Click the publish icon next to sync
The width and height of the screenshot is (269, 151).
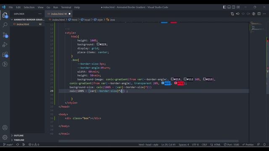point(24,144)
